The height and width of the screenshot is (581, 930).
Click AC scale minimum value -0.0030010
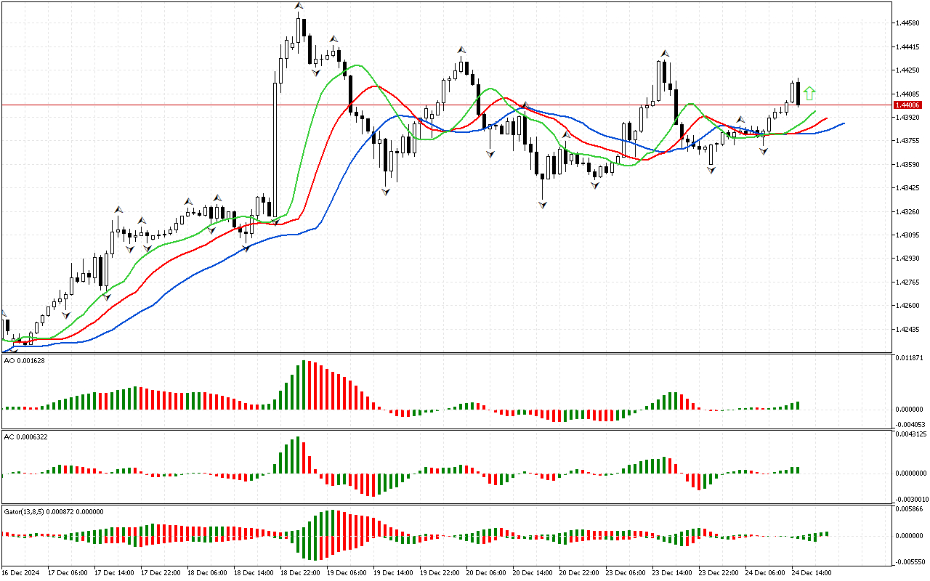(x=912, y=500)
